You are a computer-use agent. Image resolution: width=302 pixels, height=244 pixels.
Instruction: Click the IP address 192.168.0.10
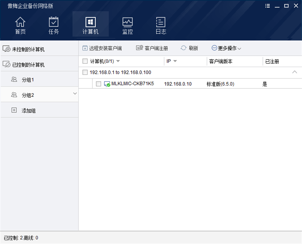(x=178, y=84)
